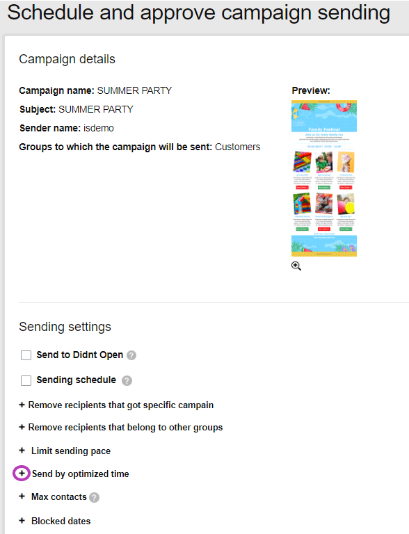
Task: Expand Remove recipients that got specific campain
Action: (x=116, y=405)
